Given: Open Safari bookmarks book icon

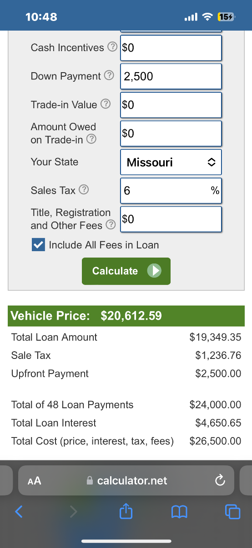Looking at the screenshot, I should coord(179,512).
